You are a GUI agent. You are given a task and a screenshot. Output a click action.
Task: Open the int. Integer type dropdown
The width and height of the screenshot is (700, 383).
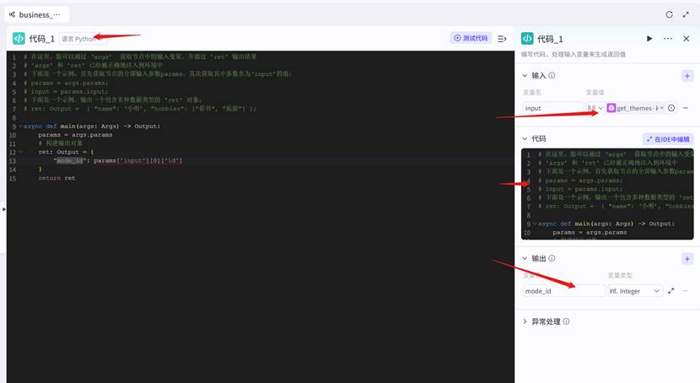[634, 291]
